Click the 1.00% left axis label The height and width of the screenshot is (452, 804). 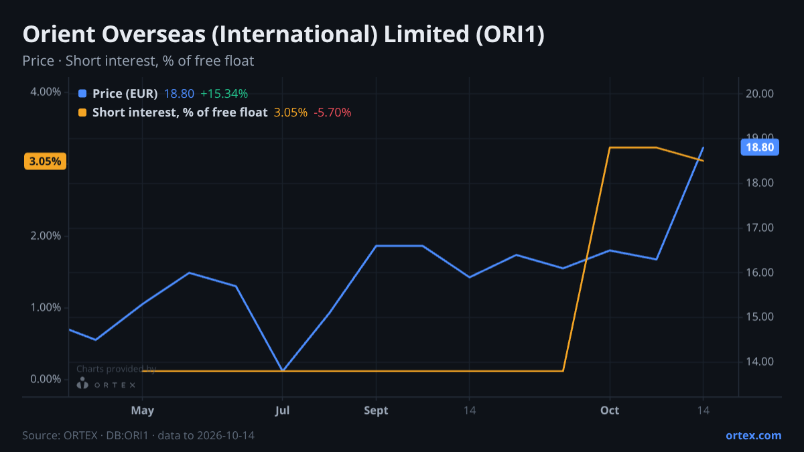click(46, 307)
